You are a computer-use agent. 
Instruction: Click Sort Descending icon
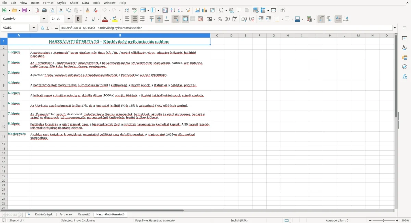pyautogui.click(x=180, y=10)
